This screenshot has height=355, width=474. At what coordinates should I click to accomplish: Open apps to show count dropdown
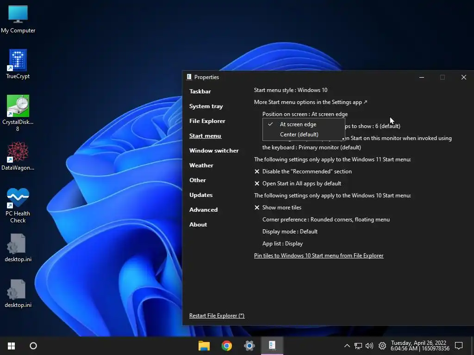point(373,126)
